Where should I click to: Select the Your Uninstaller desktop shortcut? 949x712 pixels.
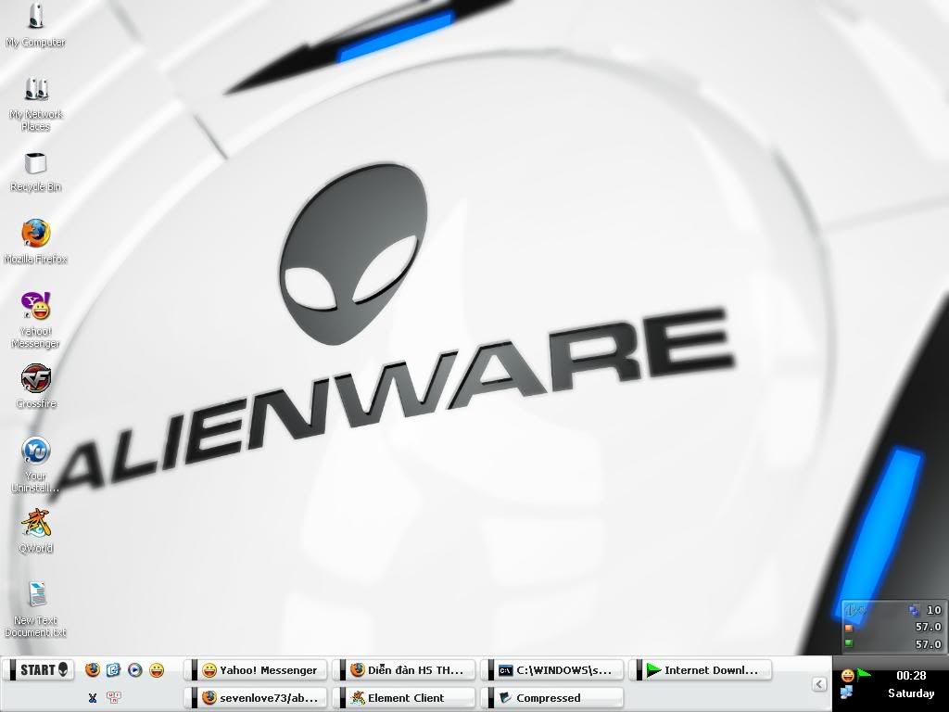pyautogui.click(x=36, y=464)
